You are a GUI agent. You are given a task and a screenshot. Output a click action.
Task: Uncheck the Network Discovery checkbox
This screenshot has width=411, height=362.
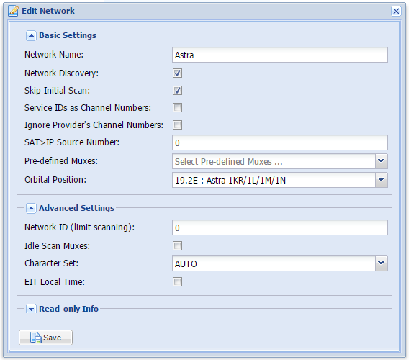[x=178, y=73]
